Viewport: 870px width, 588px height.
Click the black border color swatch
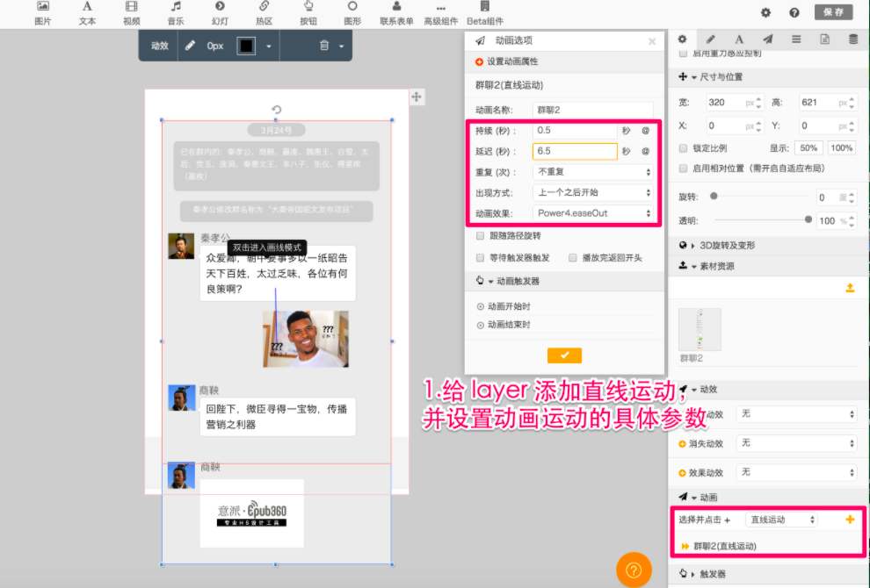[x=246, y=46]
